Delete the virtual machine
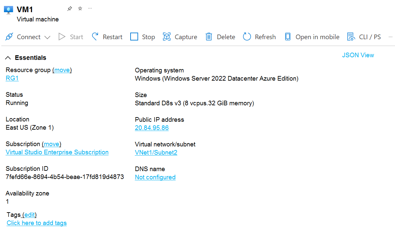 [x=220, y=37]
